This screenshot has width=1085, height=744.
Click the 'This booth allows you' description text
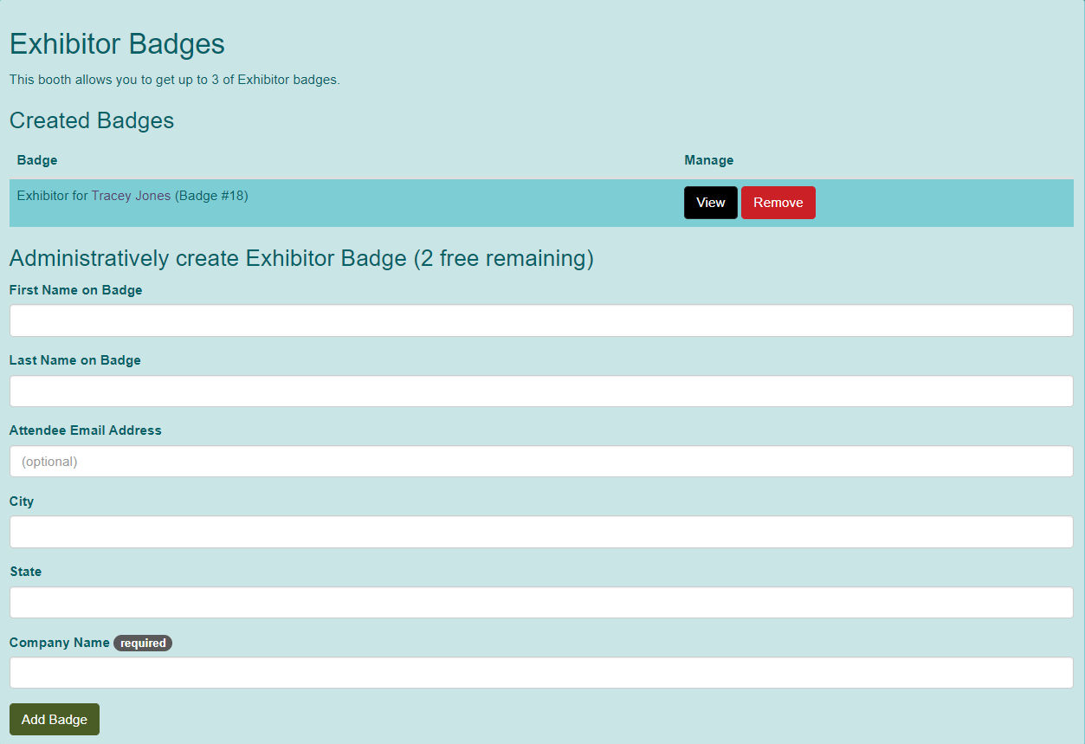click(x=175, y=80)
